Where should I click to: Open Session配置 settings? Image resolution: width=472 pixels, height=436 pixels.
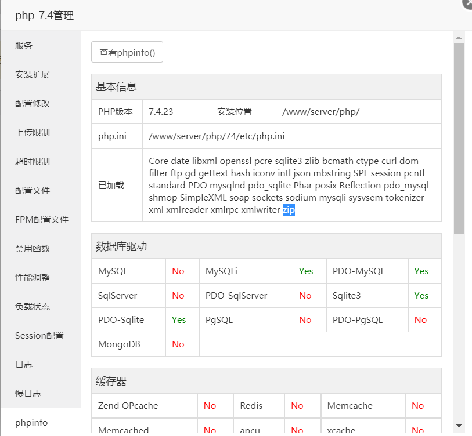coord(38,335)
